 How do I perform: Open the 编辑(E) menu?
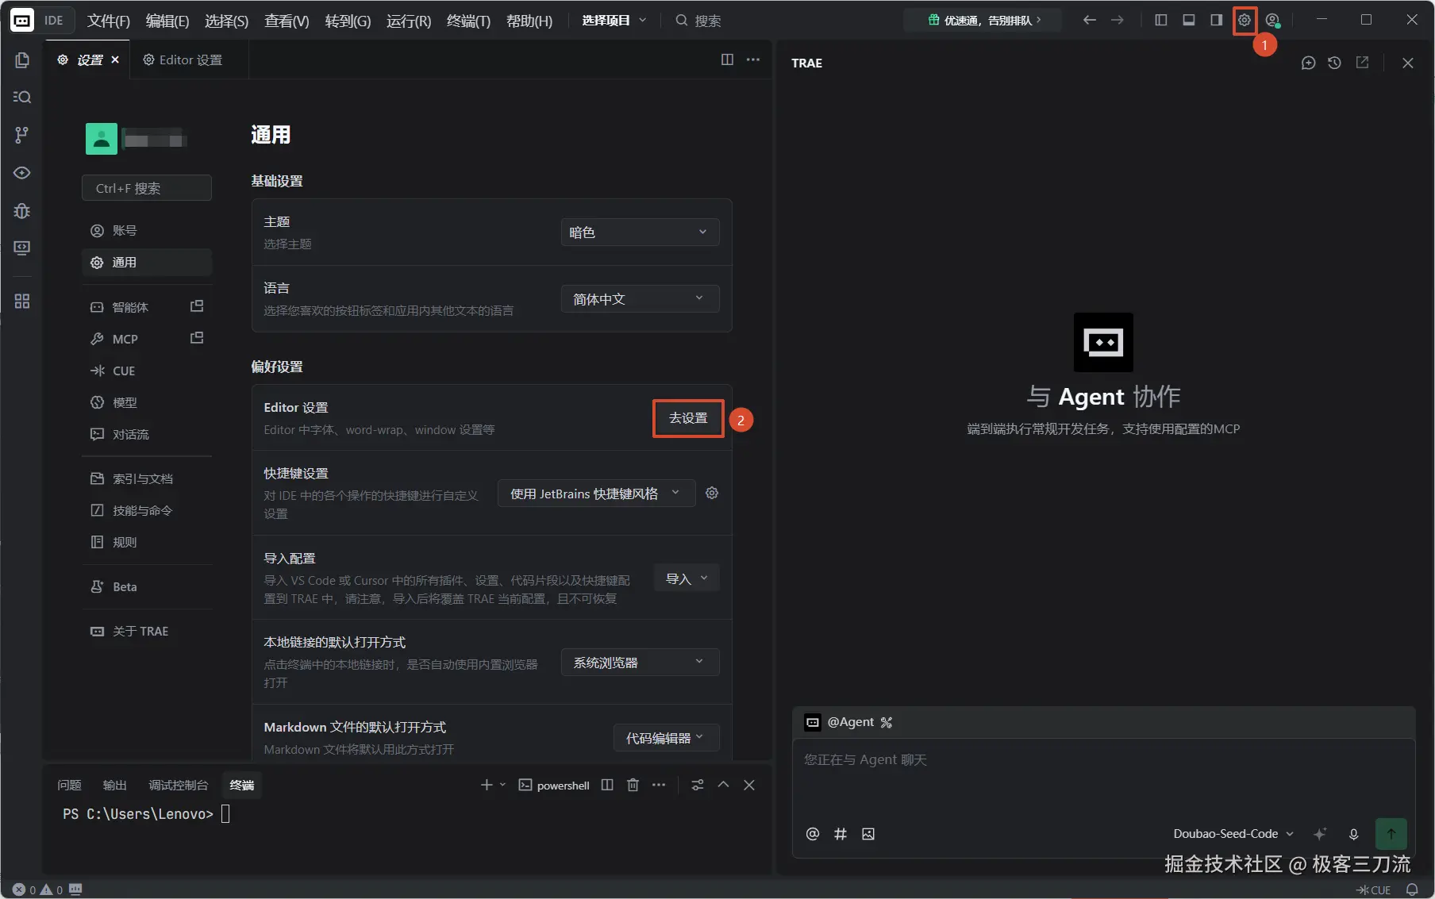tap(167, 21)
